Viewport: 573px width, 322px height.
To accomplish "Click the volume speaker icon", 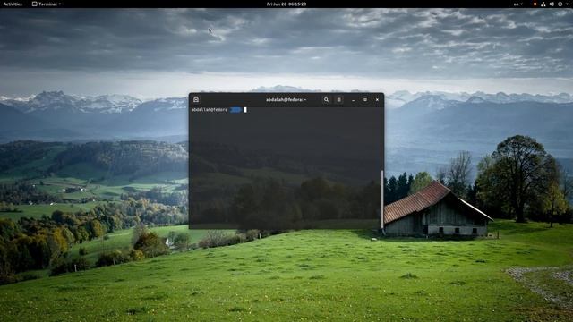I will click(552, 4).
